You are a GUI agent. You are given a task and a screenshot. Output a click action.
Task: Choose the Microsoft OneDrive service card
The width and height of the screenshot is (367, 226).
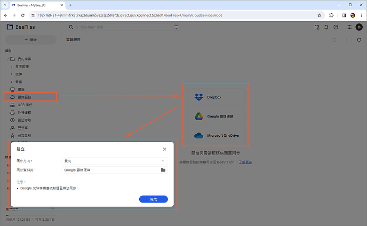coord(215,136)
